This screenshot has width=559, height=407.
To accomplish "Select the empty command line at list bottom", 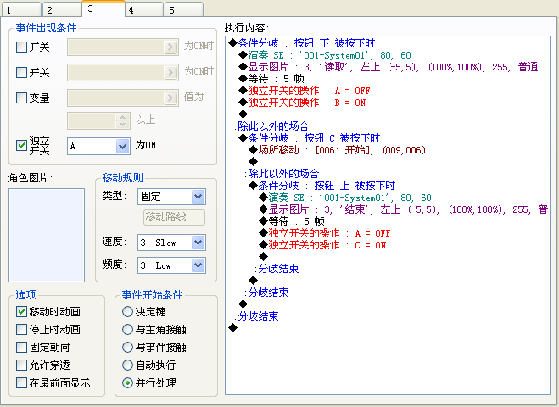I will [x=233, y=328].
